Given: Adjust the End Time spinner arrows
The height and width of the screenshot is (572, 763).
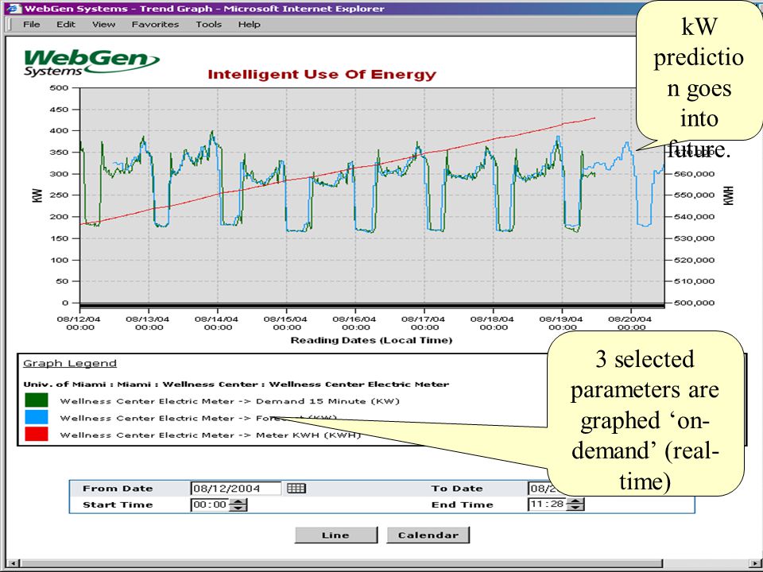Looking at the screenshot, I should [x=575, y=504].
